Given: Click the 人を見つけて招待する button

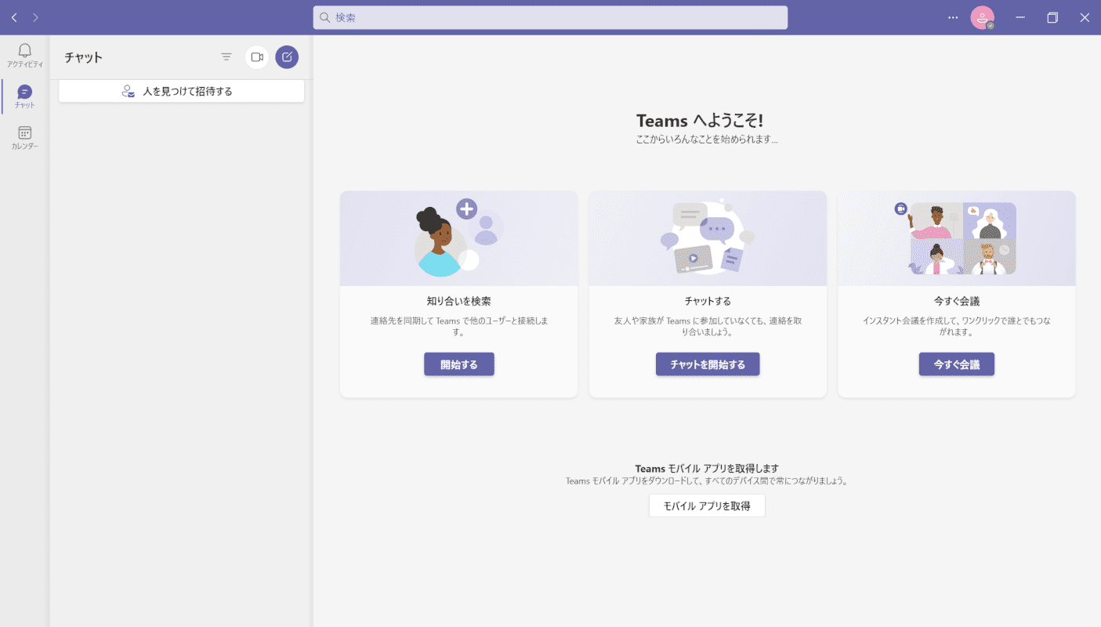Looking at the screenshot, I should [181, 91].
